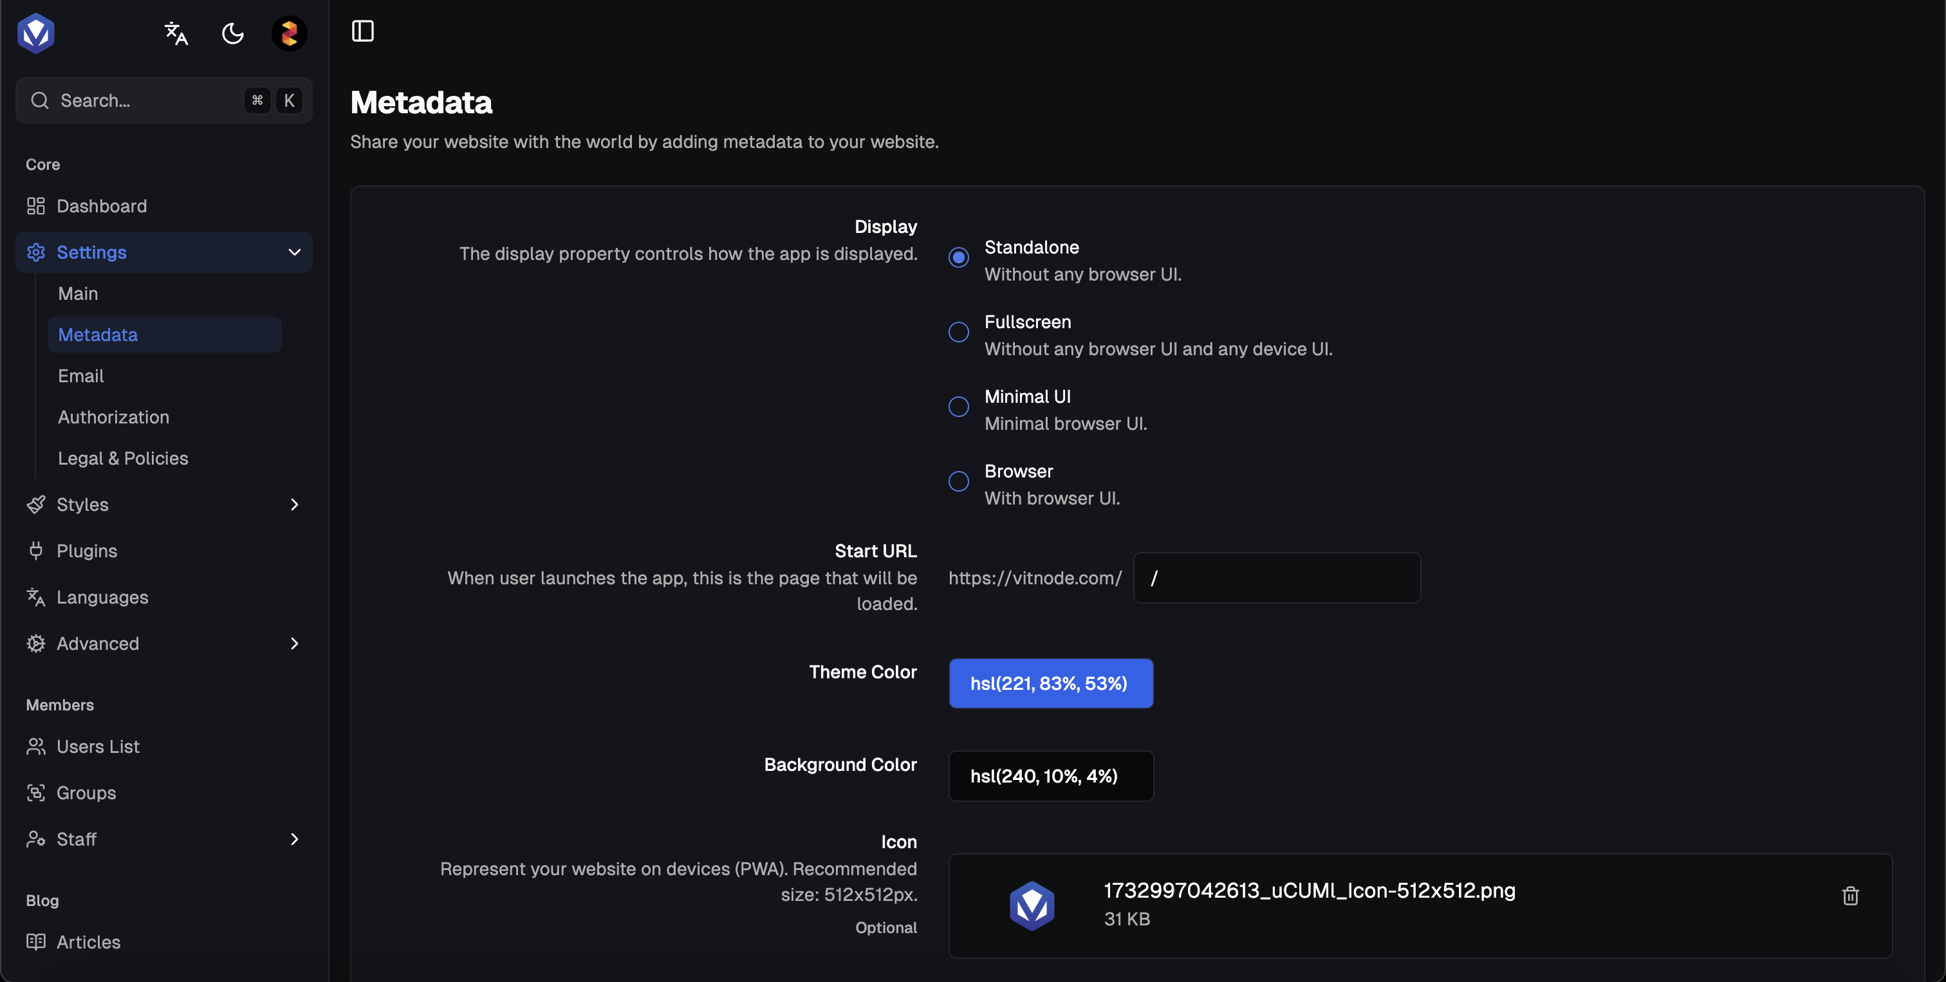Click the ⌘ shortcut key badge
The image size is (1946, 982).
tap(257, 100)
